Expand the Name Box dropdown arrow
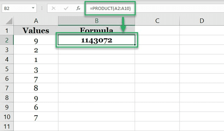Screen dimensions: 224x131 point(33,8)
